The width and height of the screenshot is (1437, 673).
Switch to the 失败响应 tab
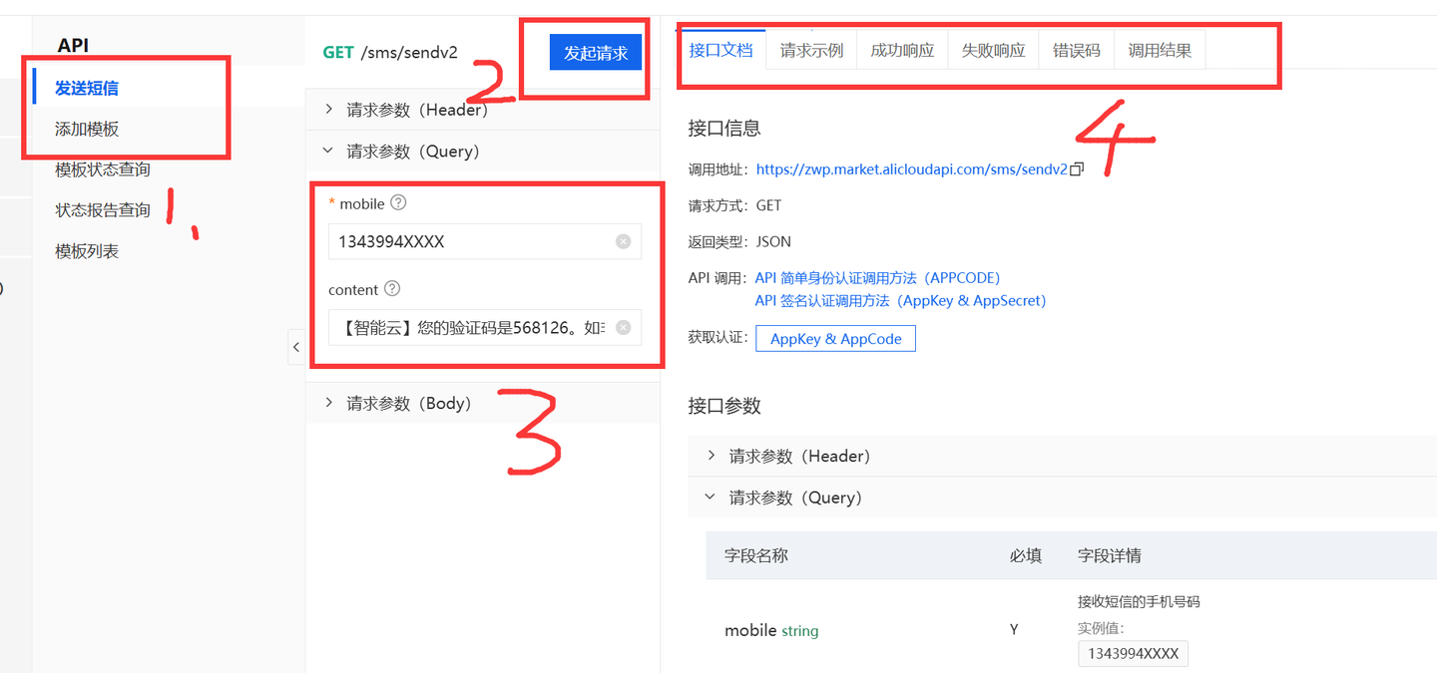coord(992,48)
